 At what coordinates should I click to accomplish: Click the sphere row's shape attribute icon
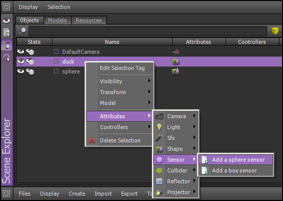[176, 71]
